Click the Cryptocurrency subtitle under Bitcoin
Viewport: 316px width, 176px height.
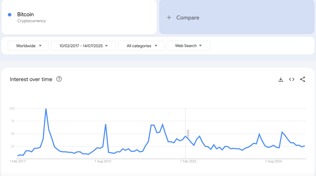[x=31, y=21]
